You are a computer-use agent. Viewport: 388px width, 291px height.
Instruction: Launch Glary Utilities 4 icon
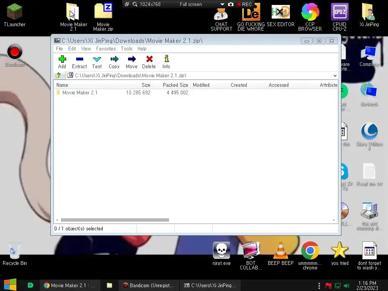[x=369, y=136]
